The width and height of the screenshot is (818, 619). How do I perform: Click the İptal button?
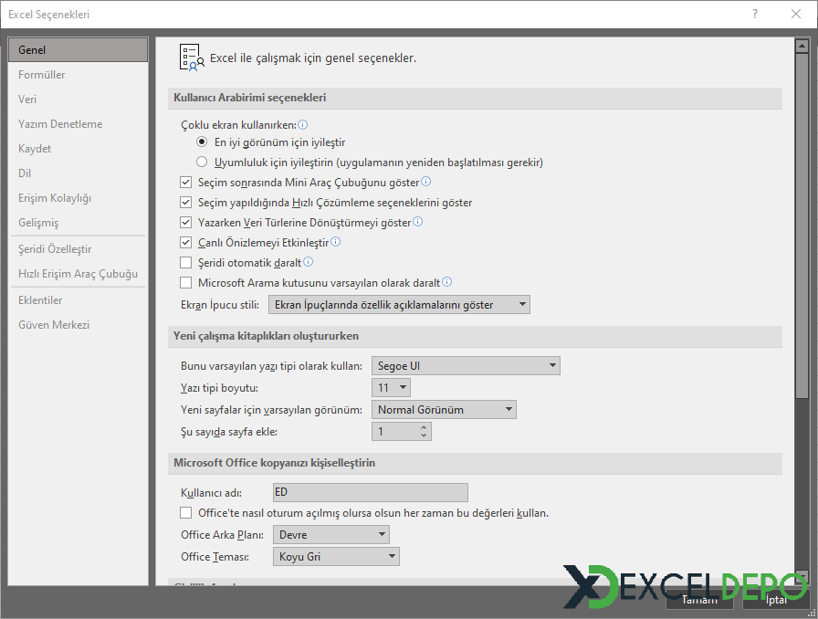point(776,600)
